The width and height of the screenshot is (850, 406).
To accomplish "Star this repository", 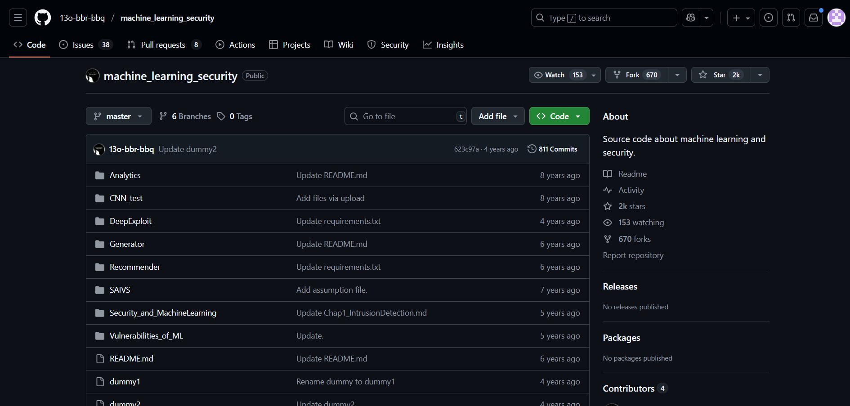I will coord(720,75).
